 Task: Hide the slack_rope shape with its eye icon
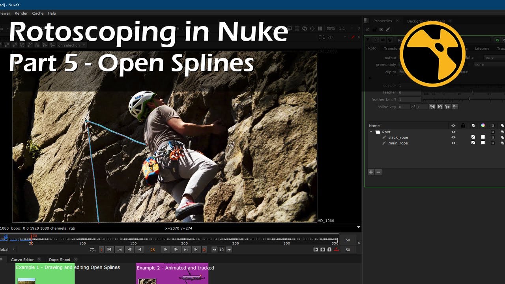pyautogui.click(x=453, y=138)
